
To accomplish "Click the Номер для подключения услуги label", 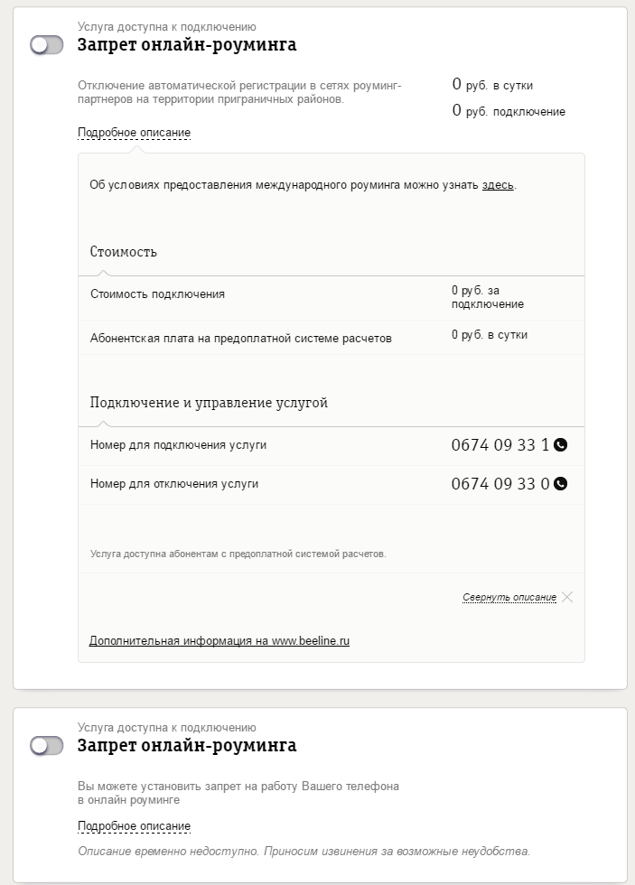I will point(178,444).
